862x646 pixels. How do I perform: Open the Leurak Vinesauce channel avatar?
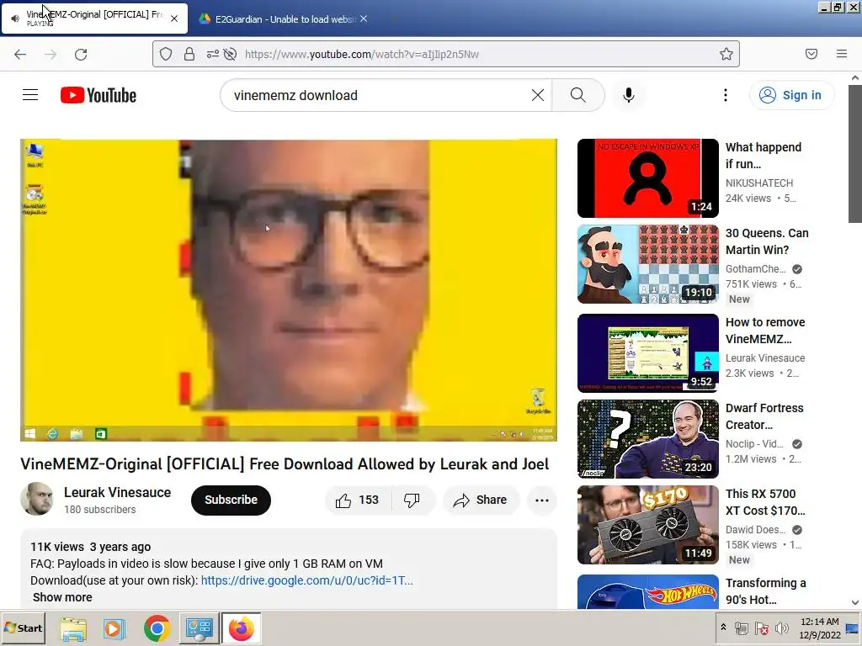click(x=37, y=499)
